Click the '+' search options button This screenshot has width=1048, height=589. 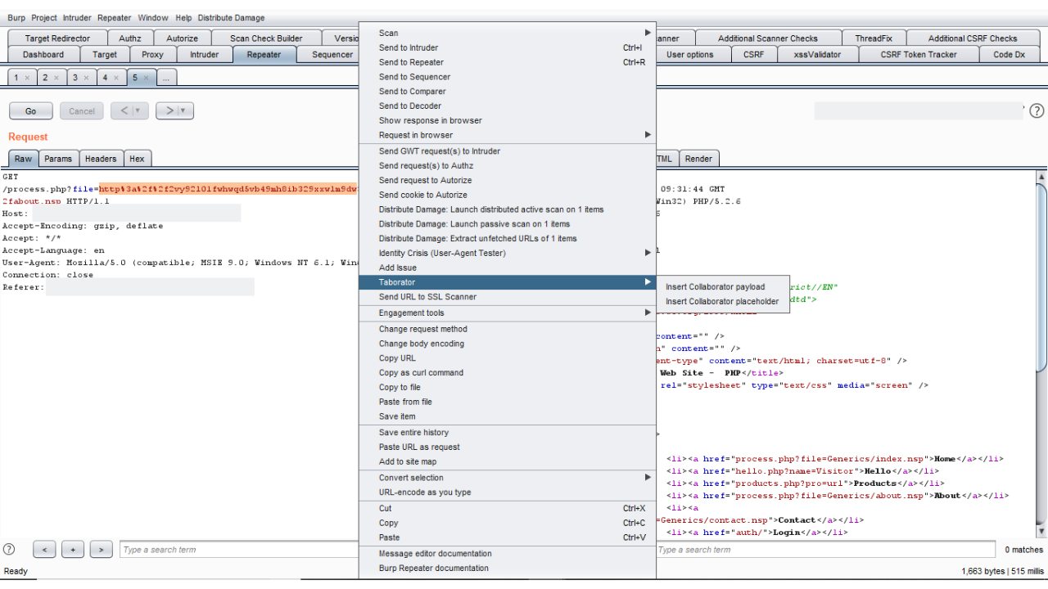point(73,550)
